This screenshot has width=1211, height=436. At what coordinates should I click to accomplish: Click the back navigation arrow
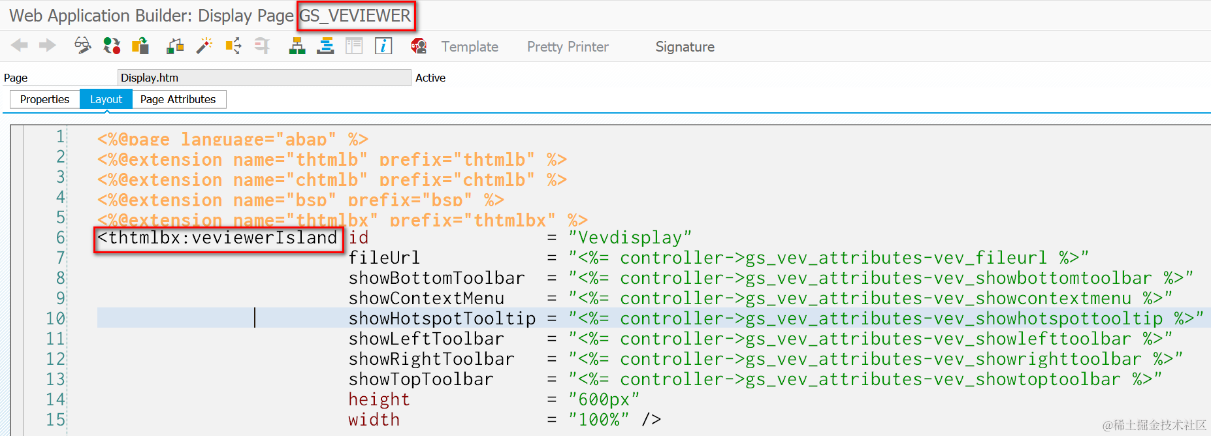tap(20, 46)
